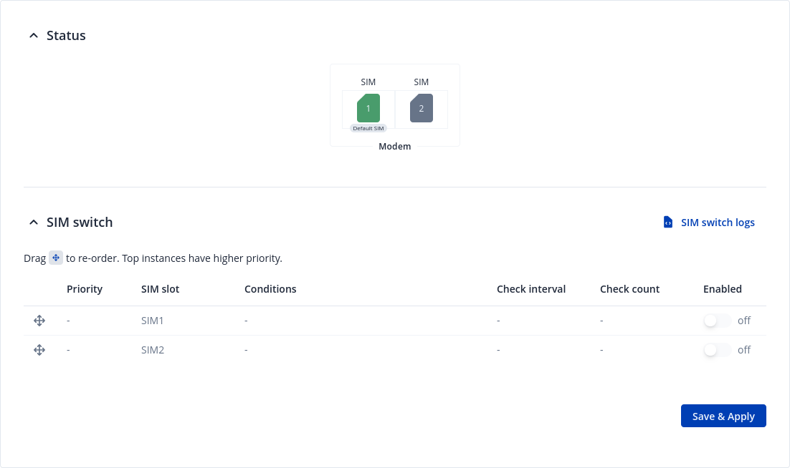Click the Default SIM badge
Screen dimensions: 790x468
point(368,129)
